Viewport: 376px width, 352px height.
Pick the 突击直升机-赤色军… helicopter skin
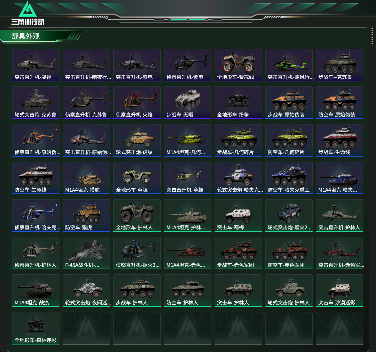(340, 253)
